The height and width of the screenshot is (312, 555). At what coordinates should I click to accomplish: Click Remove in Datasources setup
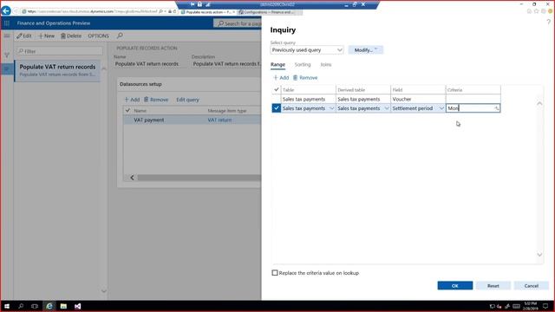[x=156, y=100]
